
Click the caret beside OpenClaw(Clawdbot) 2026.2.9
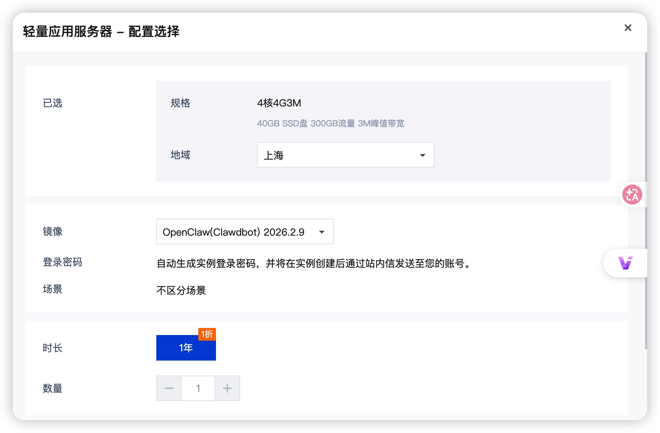(322, 232)
